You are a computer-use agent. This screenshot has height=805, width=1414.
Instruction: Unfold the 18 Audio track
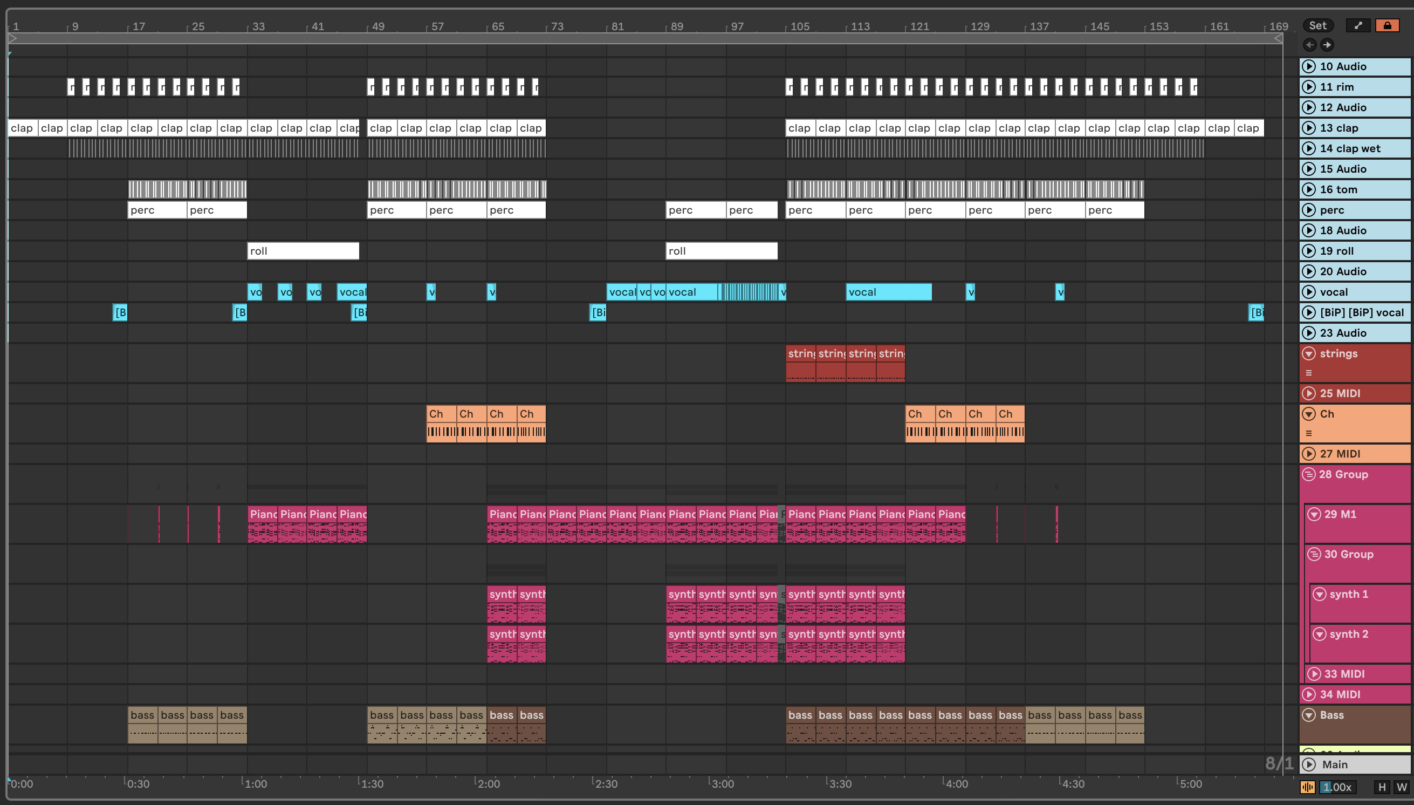[x=1308, y=230]
